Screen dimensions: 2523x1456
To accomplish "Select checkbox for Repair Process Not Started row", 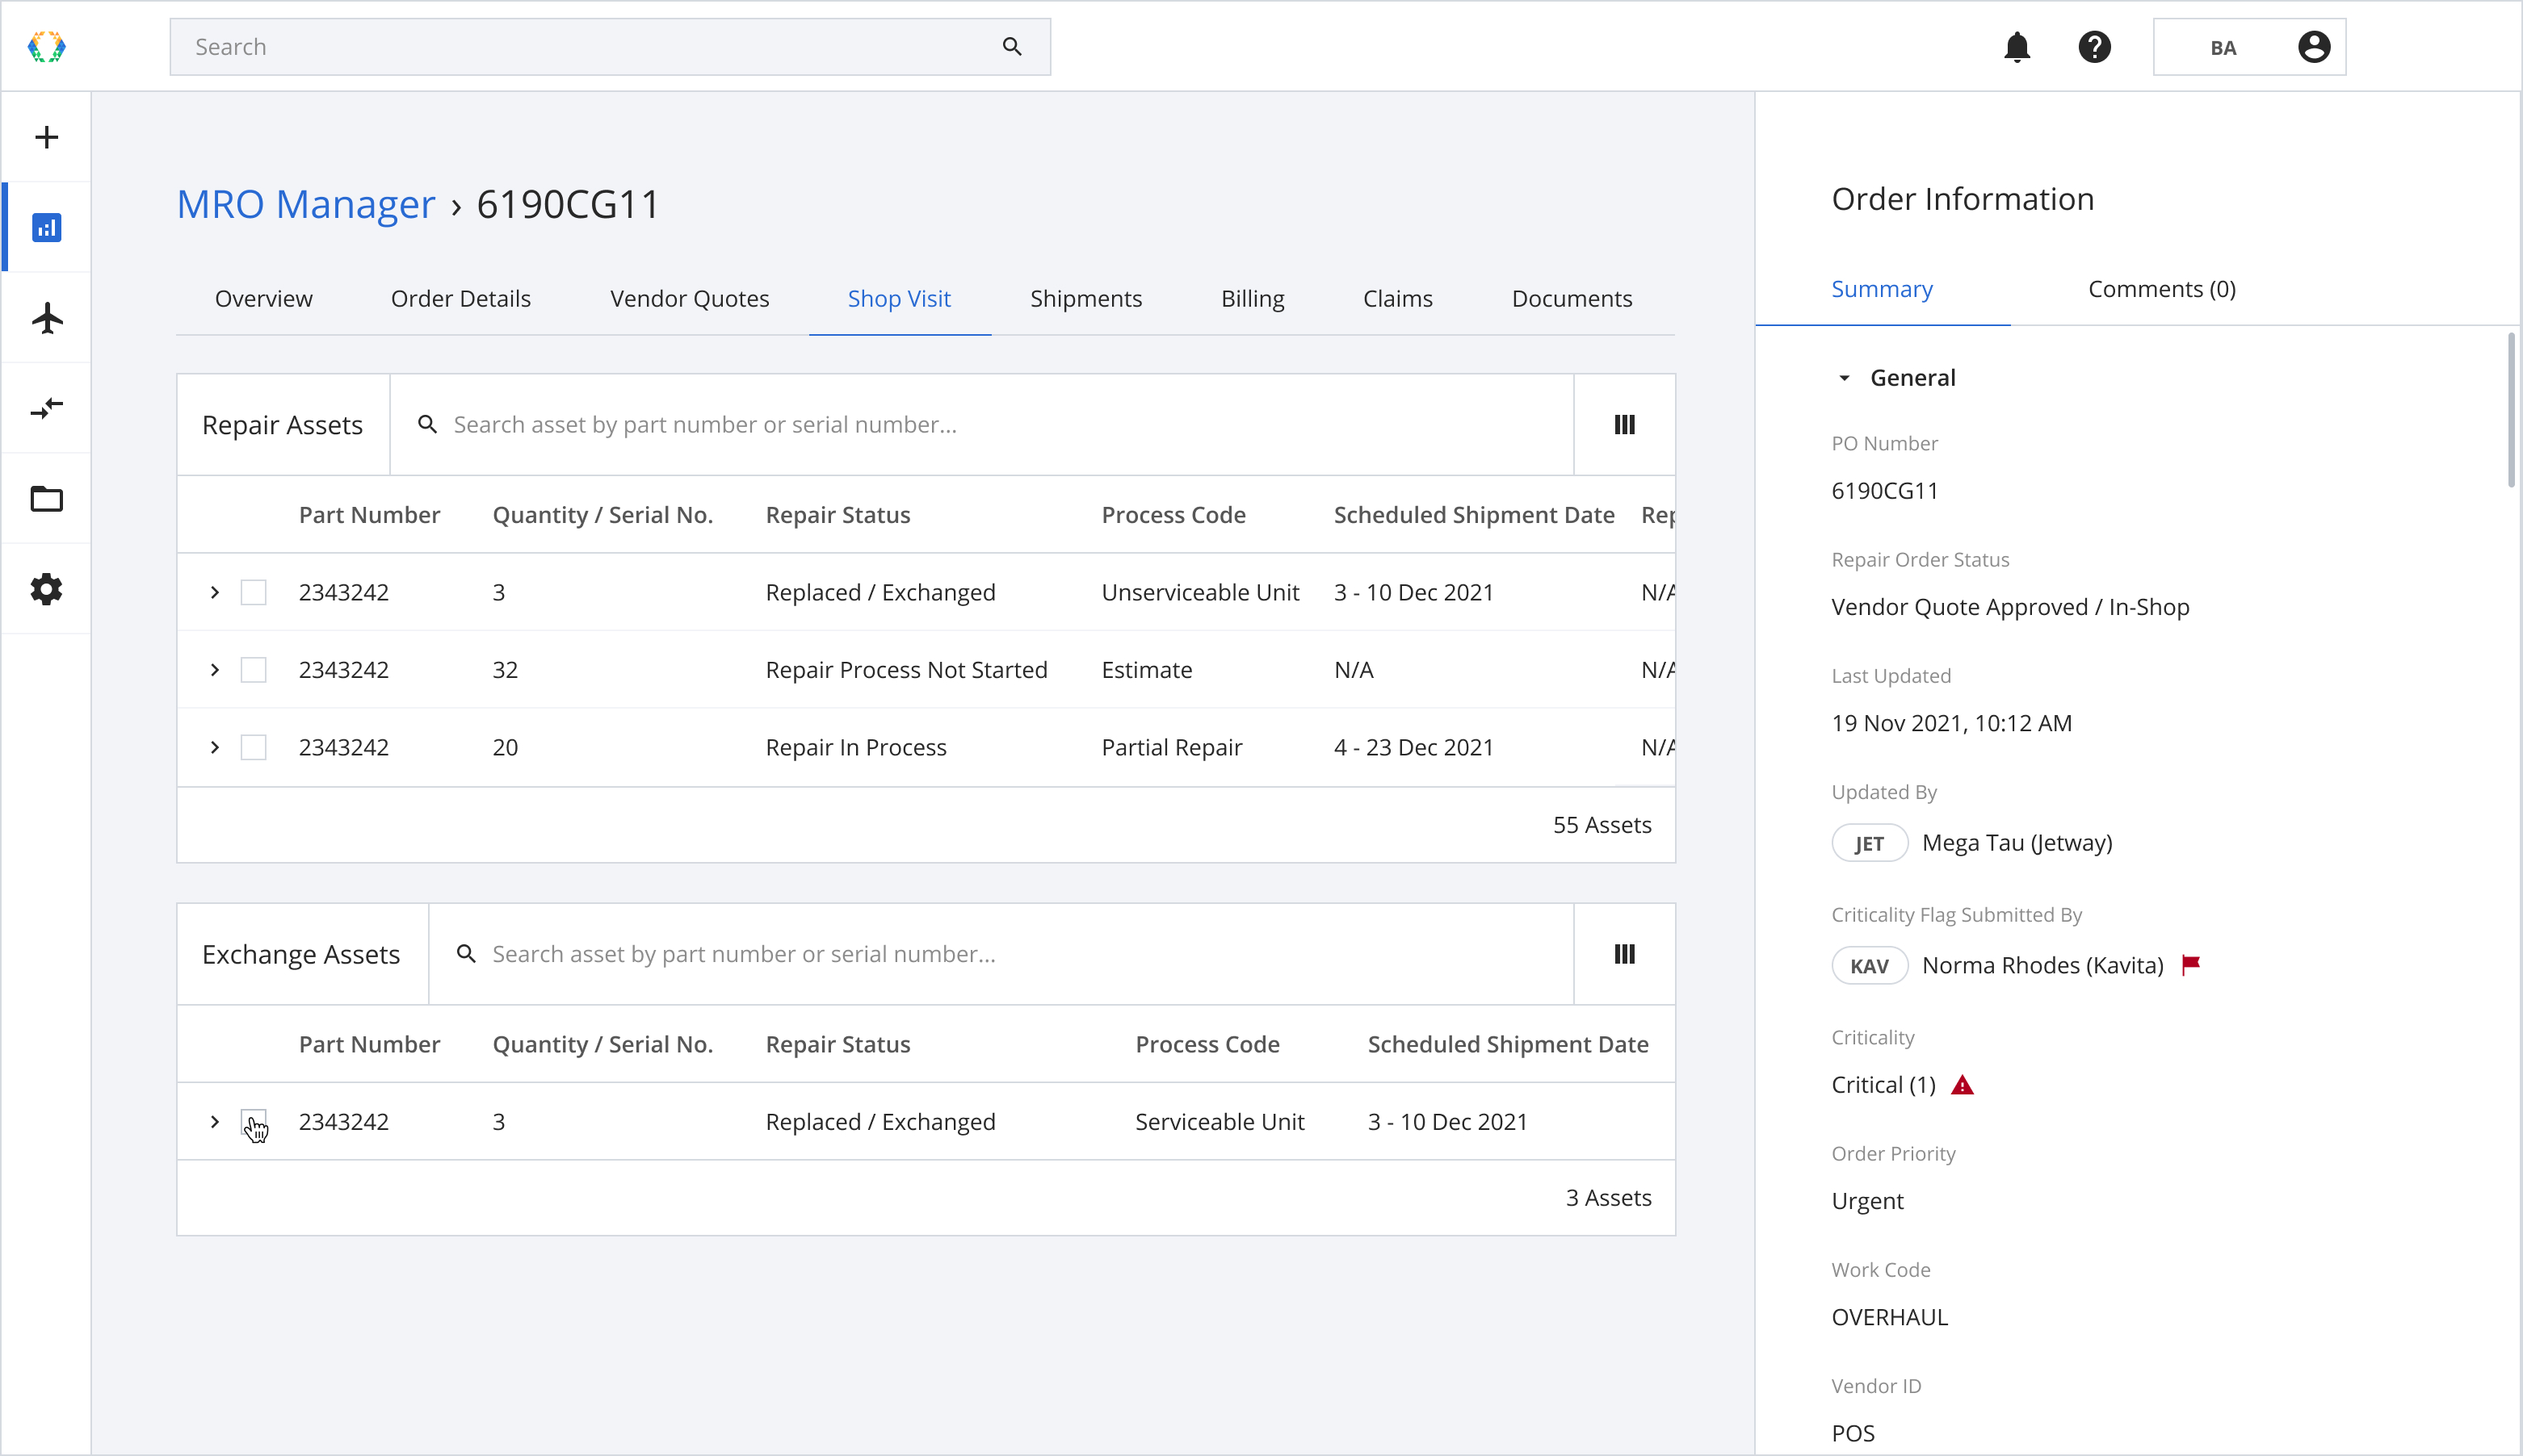I will point(254,670).
